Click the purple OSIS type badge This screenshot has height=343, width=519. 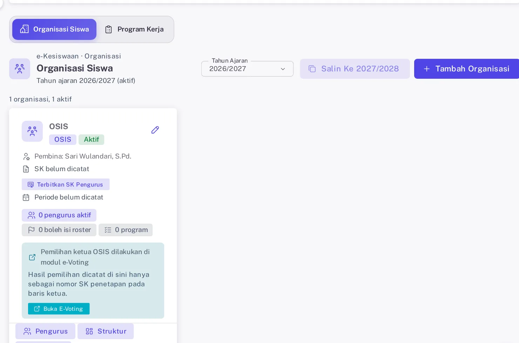(63, 140)
